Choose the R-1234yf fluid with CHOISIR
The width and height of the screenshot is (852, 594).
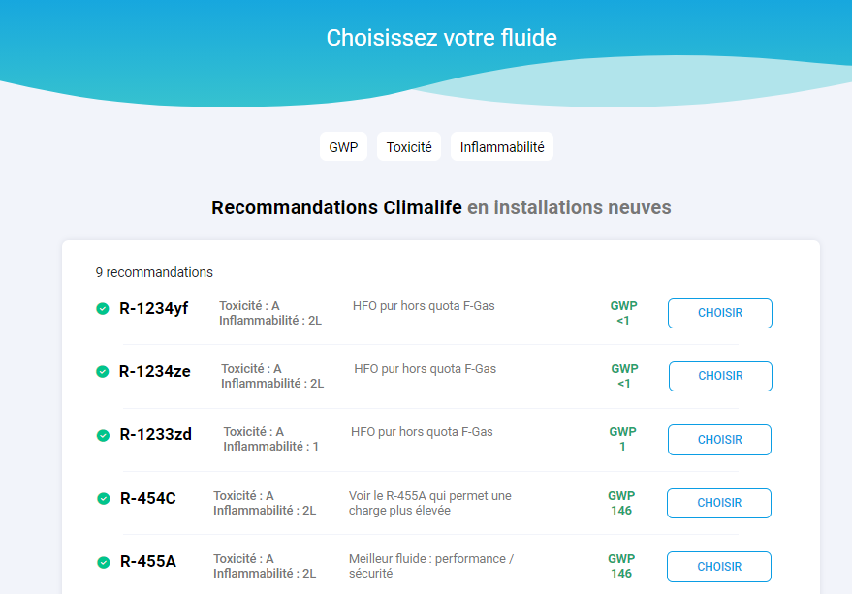[720, 313]
